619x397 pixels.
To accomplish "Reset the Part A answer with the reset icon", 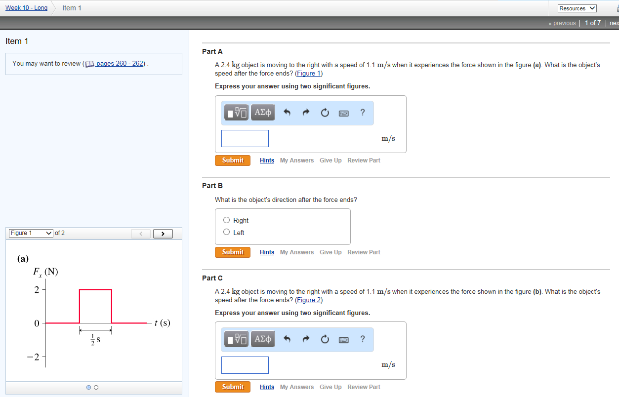I will [x=325, y=112].
